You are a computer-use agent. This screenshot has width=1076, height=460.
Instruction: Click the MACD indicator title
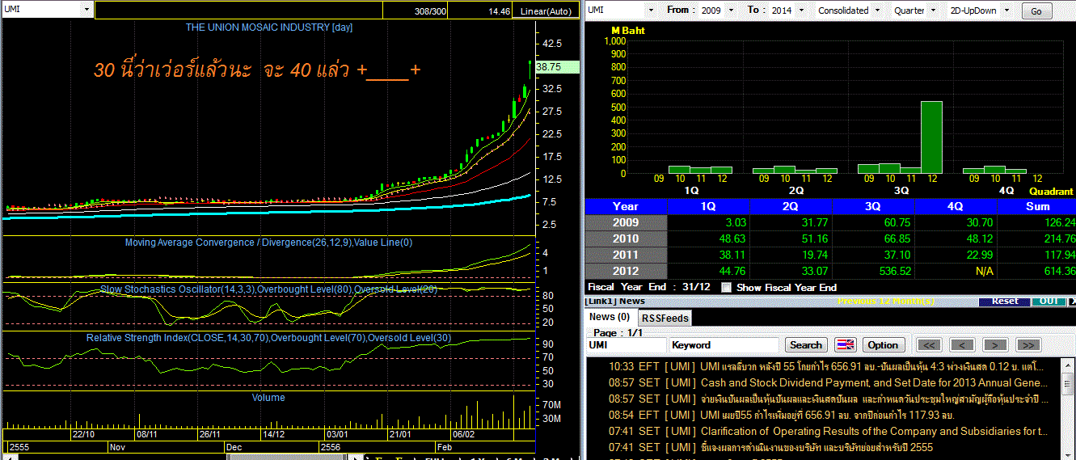point(268,243)
